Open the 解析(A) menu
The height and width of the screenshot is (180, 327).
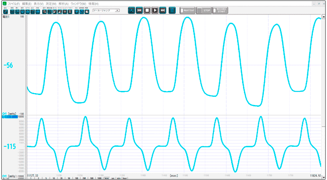(x=64, y=4)
